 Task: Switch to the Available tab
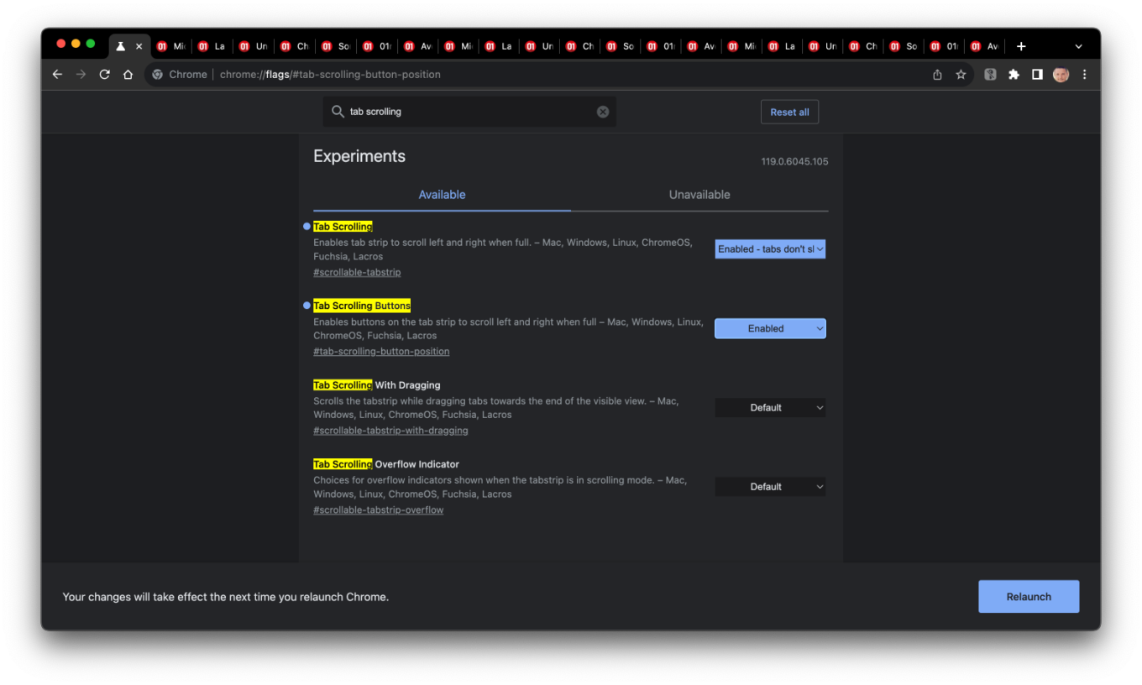pos(442,194)
